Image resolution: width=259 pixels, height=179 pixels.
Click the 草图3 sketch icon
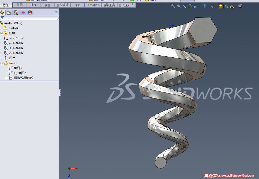pos(10,68)
